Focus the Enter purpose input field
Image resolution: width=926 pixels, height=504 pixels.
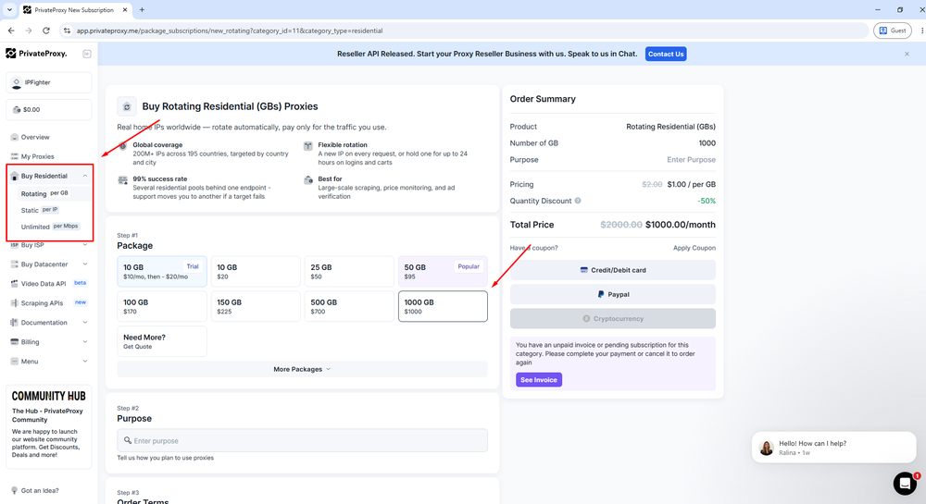pos(303,441)
